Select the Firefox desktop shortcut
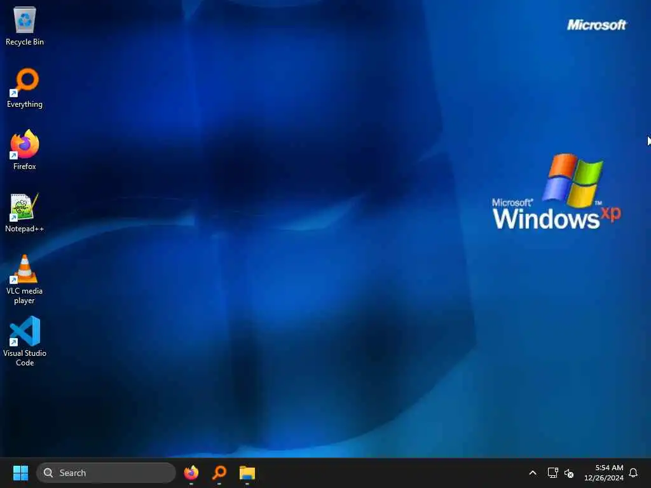The width and height of the screenshot is (651, 488). click(x=25, y=150)
